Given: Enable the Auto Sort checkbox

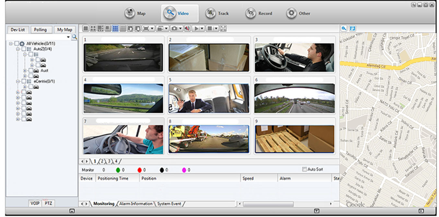Looking at the screenshot, I should click(x=304, y=169).
